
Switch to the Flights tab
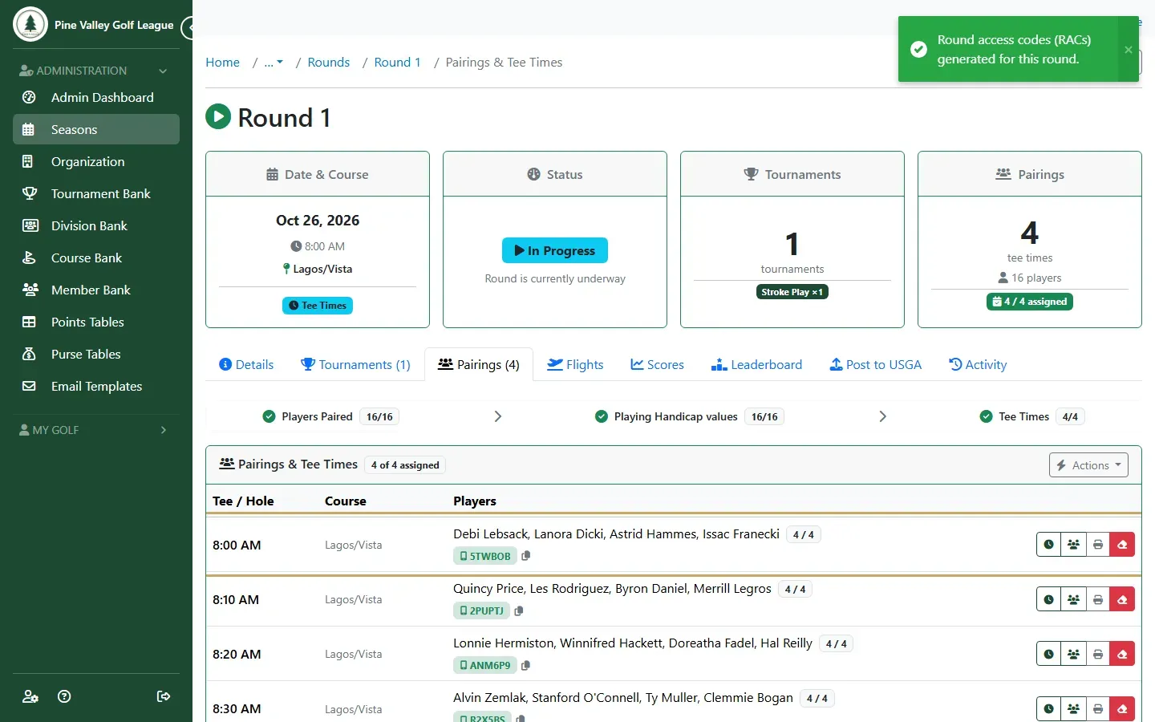click(575, 364)
